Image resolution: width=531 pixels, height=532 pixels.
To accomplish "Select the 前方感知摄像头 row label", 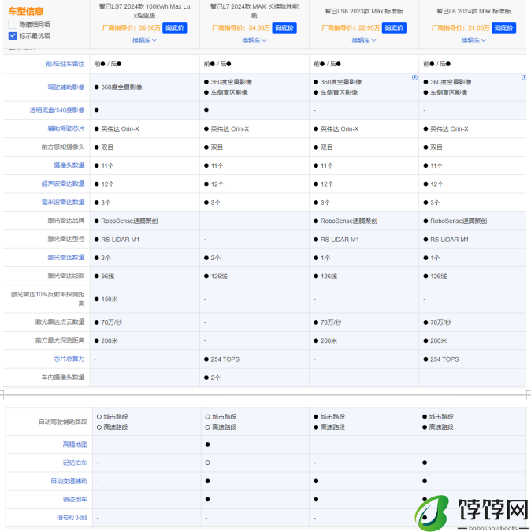I will click(x=63, y=147).
